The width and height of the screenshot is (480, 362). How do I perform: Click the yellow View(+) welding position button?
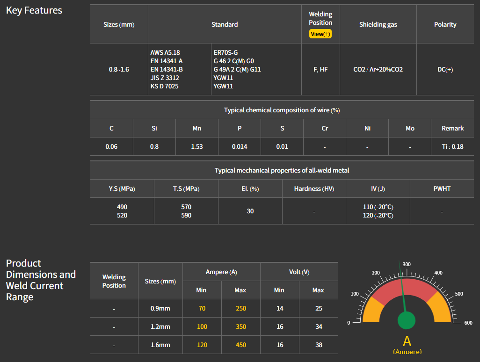pos(320,34)
